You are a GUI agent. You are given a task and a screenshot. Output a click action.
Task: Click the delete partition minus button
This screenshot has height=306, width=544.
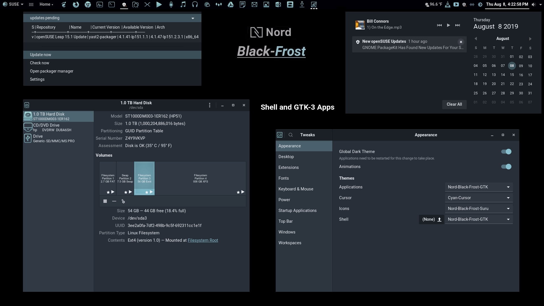(x=114, y=201)
